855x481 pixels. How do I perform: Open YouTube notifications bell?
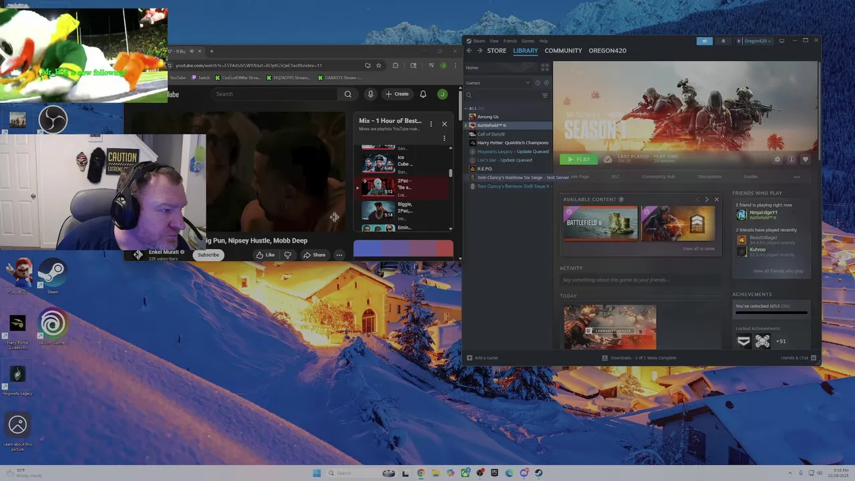pyautogui.click(x=423, y=94)
